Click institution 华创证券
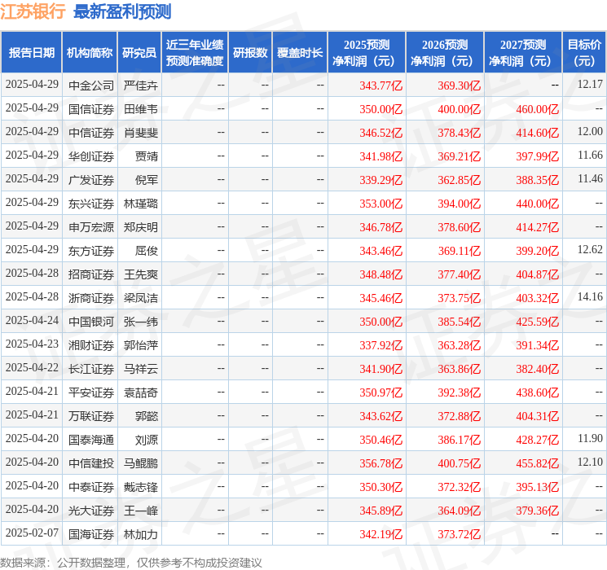Image resolution: width=607 pixels, height=570 pixels. point(91,156)
